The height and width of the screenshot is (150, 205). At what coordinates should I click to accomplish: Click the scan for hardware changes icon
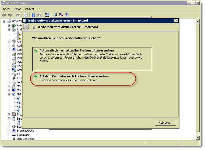47,15
